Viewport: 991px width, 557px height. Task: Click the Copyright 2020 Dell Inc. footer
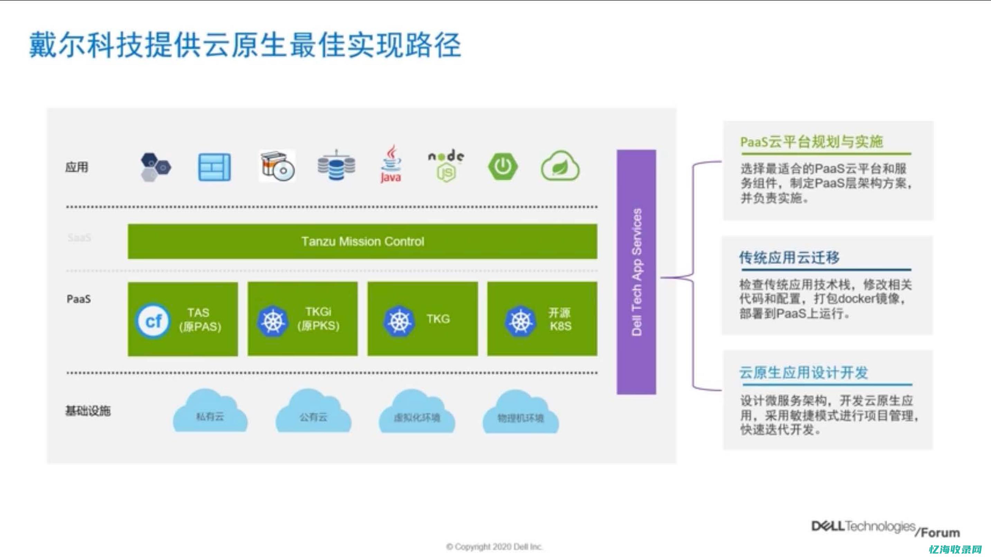tap(494, 547)
